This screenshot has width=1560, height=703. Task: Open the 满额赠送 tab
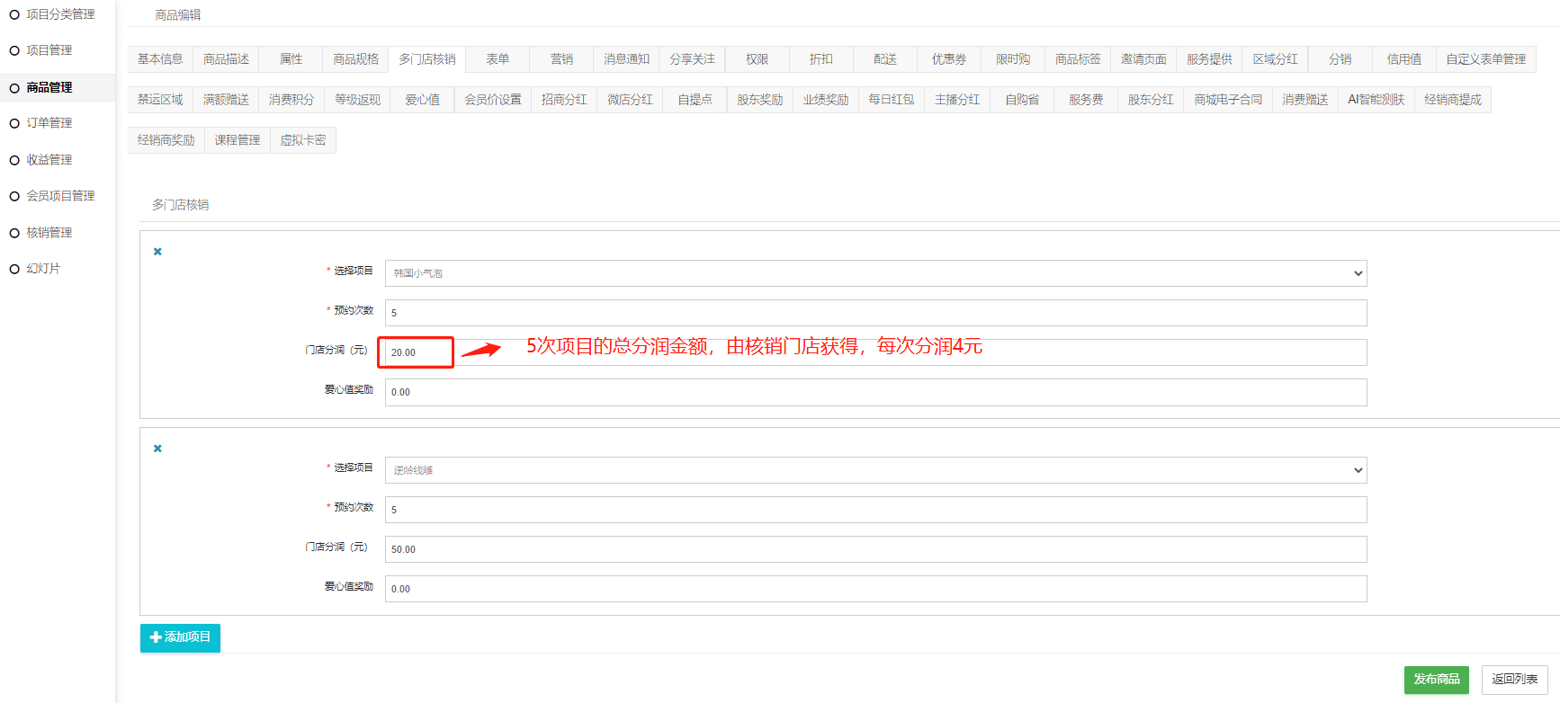click(226, 100)
